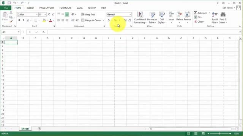Click the Delete cells icon
Viewport: 243px width, 136px height.
180,15
